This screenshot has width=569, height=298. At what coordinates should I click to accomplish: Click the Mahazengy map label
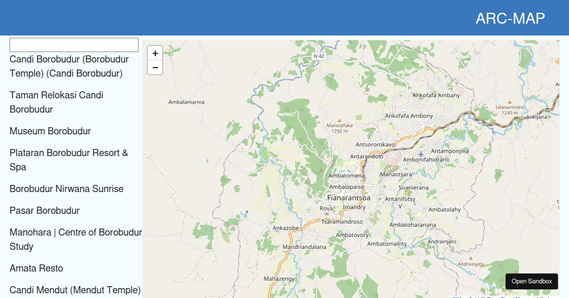279,279
